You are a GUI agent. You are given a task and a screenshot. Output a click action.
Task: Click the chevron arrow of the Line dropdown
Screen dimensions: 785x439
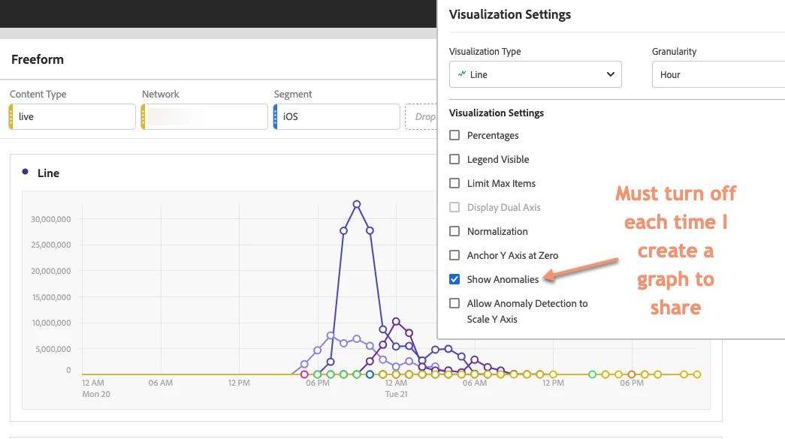coord(610,74)
